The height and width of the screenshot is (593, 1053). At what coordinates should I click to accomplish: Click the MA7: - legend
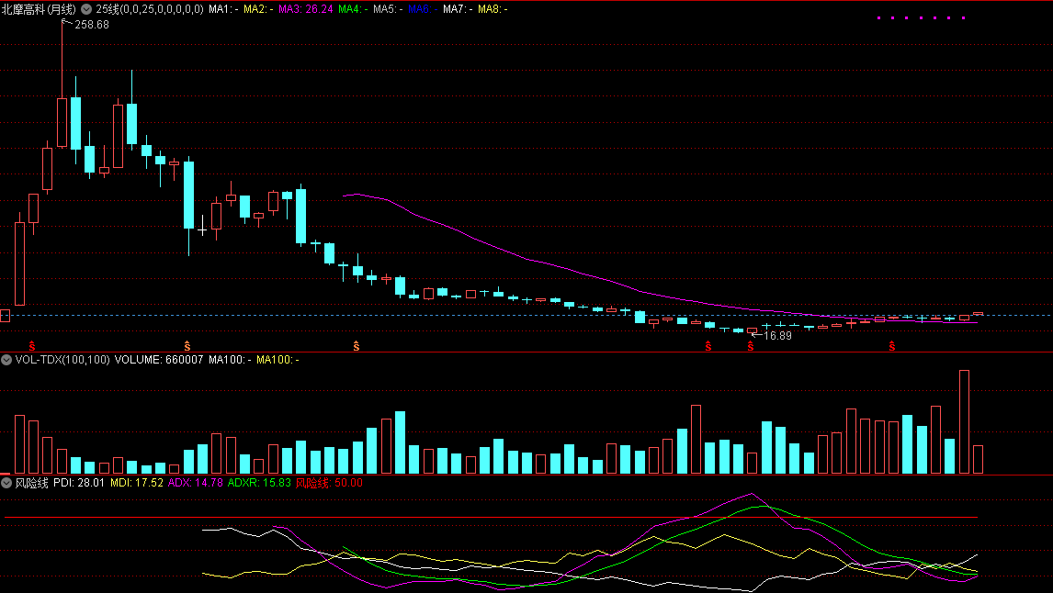[458, 9]
